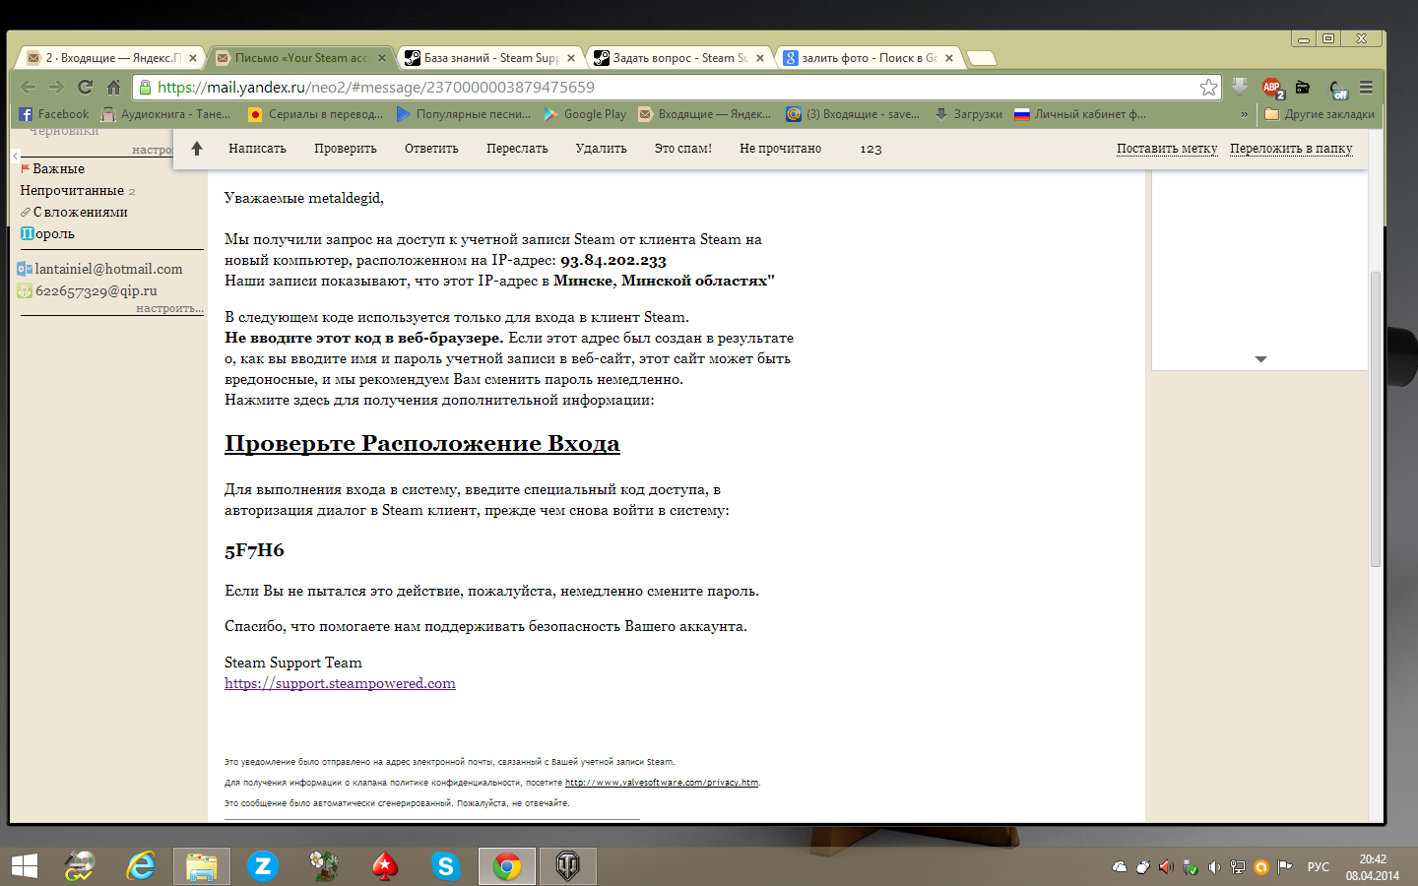Click 'Ответить' to reply
The height and width of the screenshot is (886, 1418).
pyautogui.click(x=431, y=149)
